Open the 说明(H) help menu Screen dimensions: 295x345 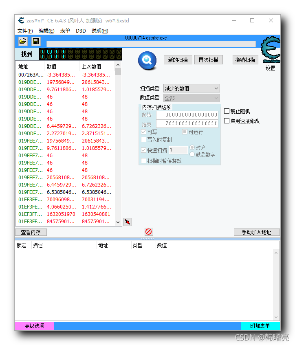coord(100,31)
